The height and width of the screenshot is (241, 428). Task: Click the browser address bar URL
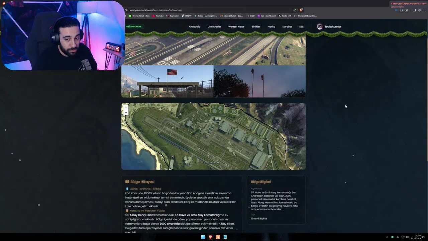click(x=156, y=10)
